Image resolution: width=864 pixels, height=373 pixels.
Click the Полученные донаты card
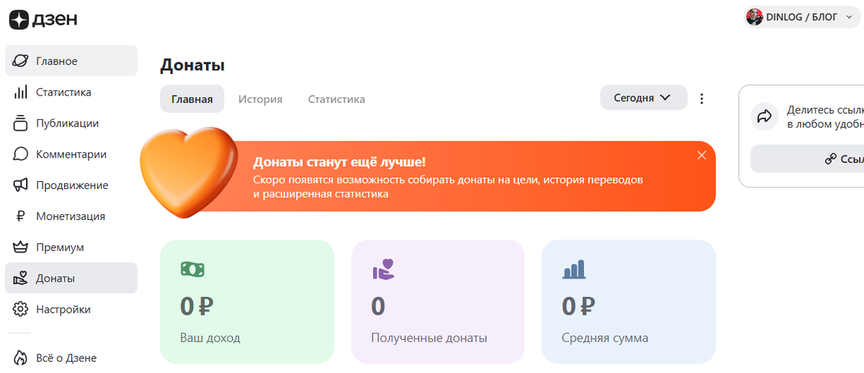(x=438, y=302)
